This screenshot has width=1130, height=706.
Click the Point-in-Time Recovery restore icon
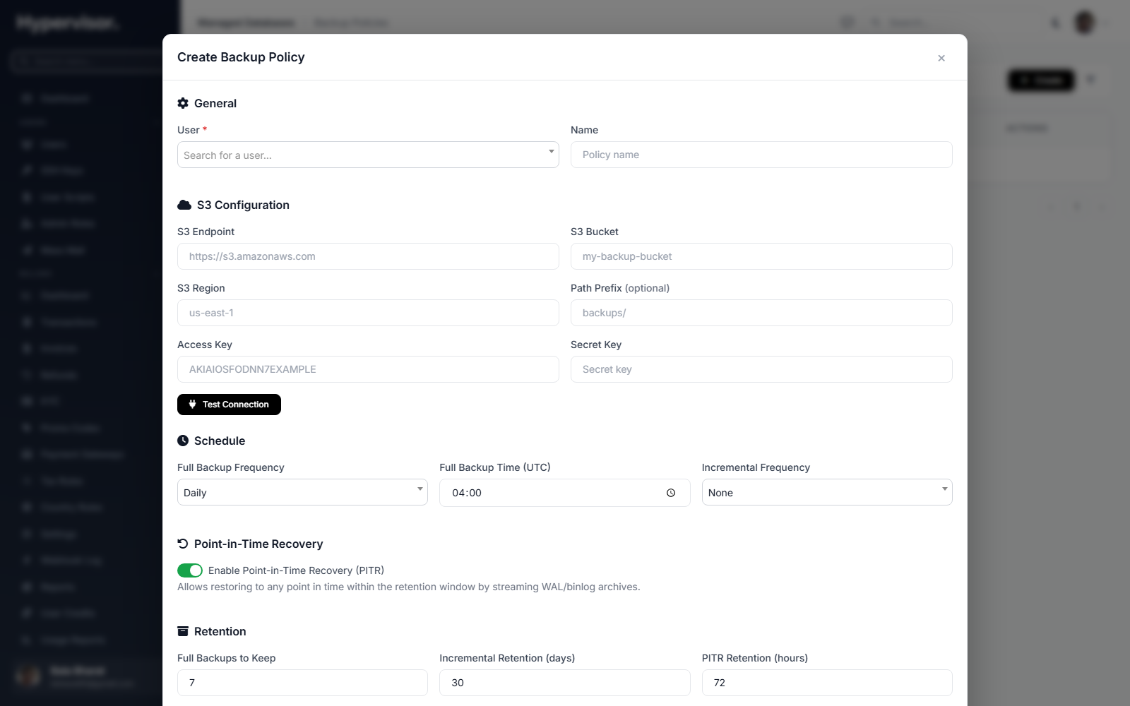183,544
